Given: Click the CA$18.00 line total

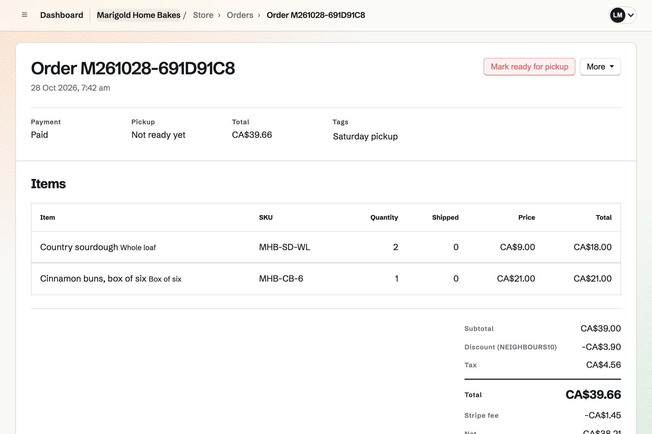Looking at the screenshot, I should pos(593,247).
